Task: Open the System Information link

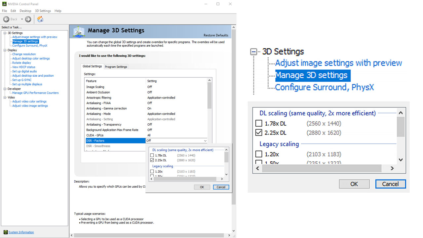Action: click(x=21, y=232)
